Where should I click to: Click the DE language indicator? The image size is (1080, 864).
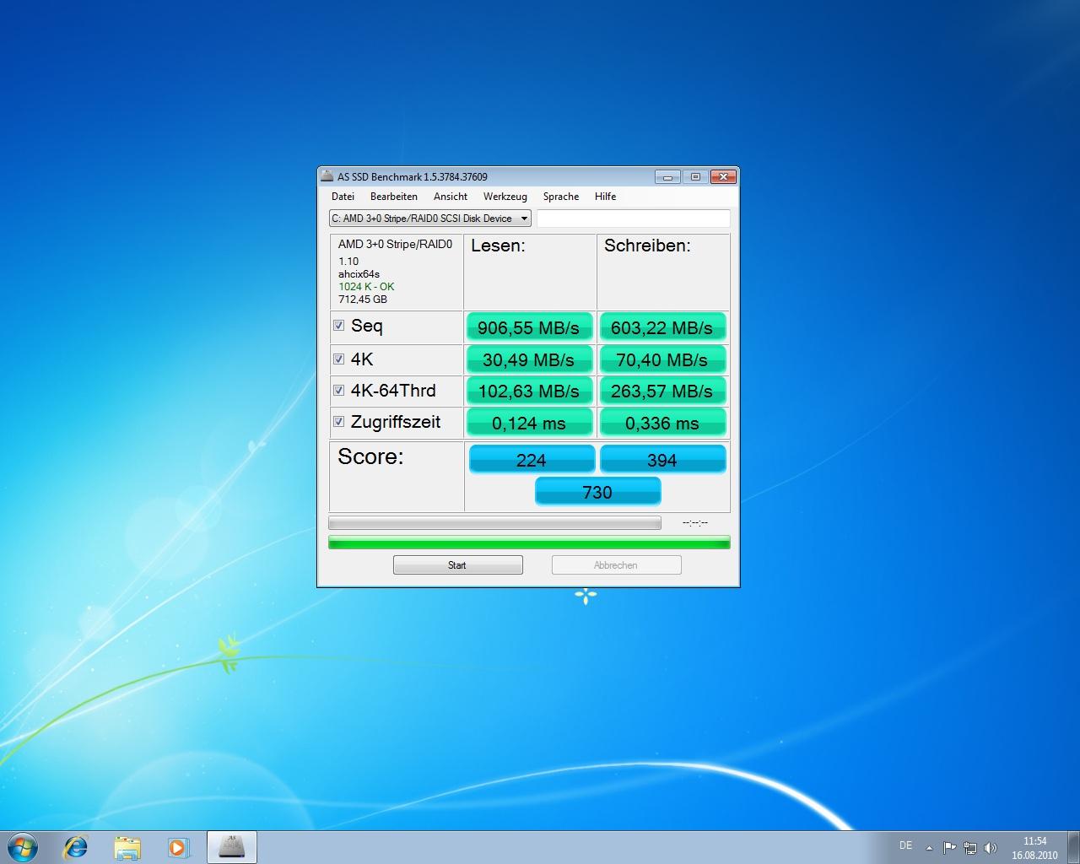906,845
